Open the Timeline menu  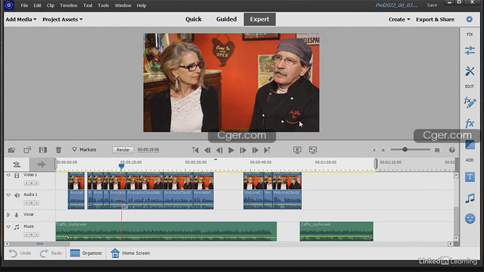pos(69,5)
